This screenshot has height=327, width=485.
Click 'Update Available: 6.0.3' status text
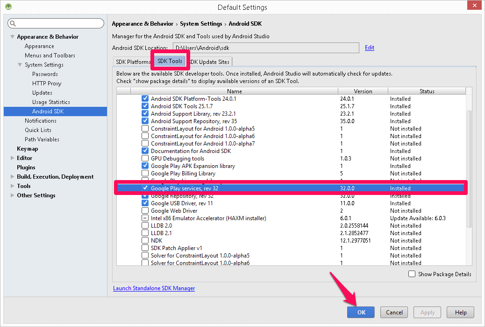418,218
